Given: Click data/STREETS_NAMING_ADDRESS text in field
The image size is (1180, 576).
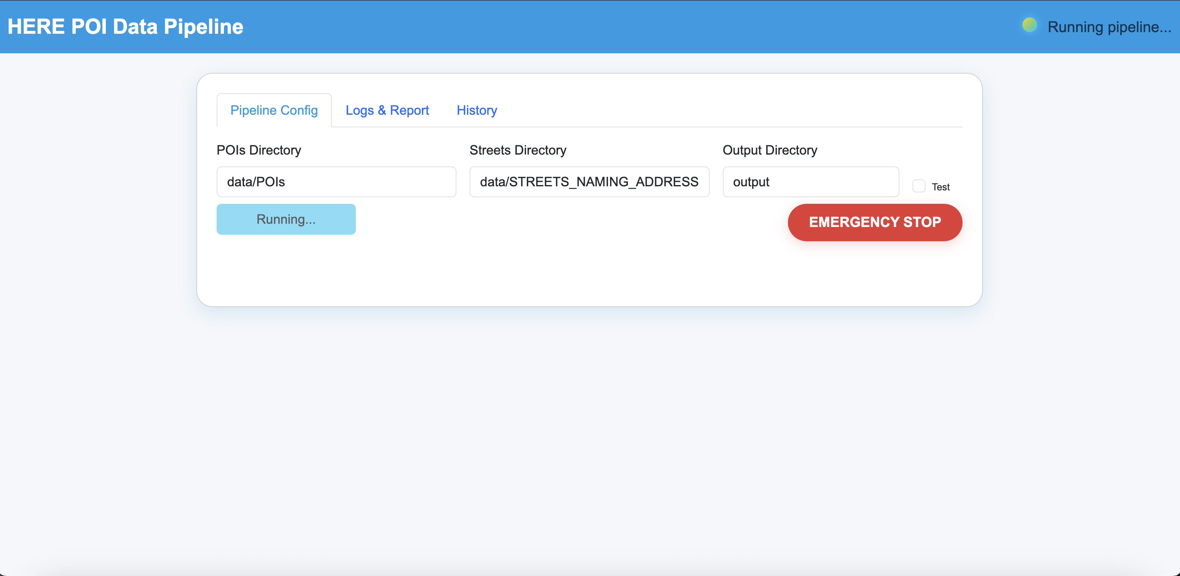Looking at the screenshot, I should point(589,182).
